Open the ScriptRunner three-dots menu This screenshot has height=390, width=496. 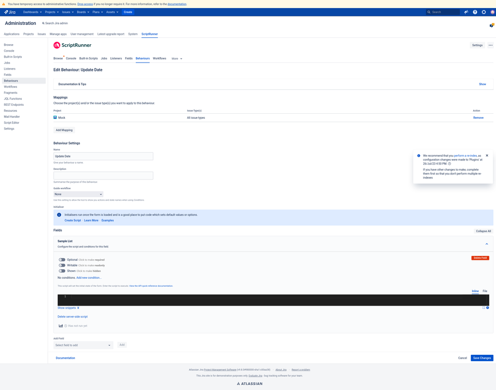pos(491,45)
